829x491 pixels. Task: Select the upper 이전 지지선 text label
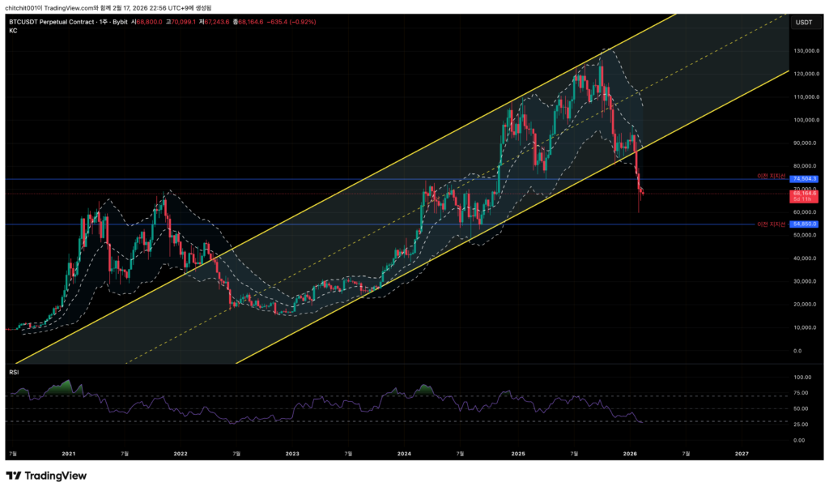(772, 176)
